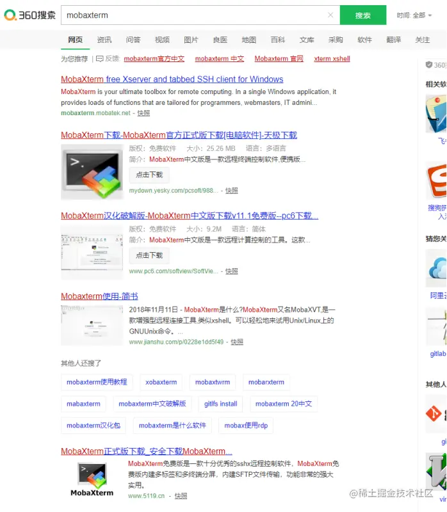
Task: Switch to the 资讯 tab
Action: pos(104,40)
